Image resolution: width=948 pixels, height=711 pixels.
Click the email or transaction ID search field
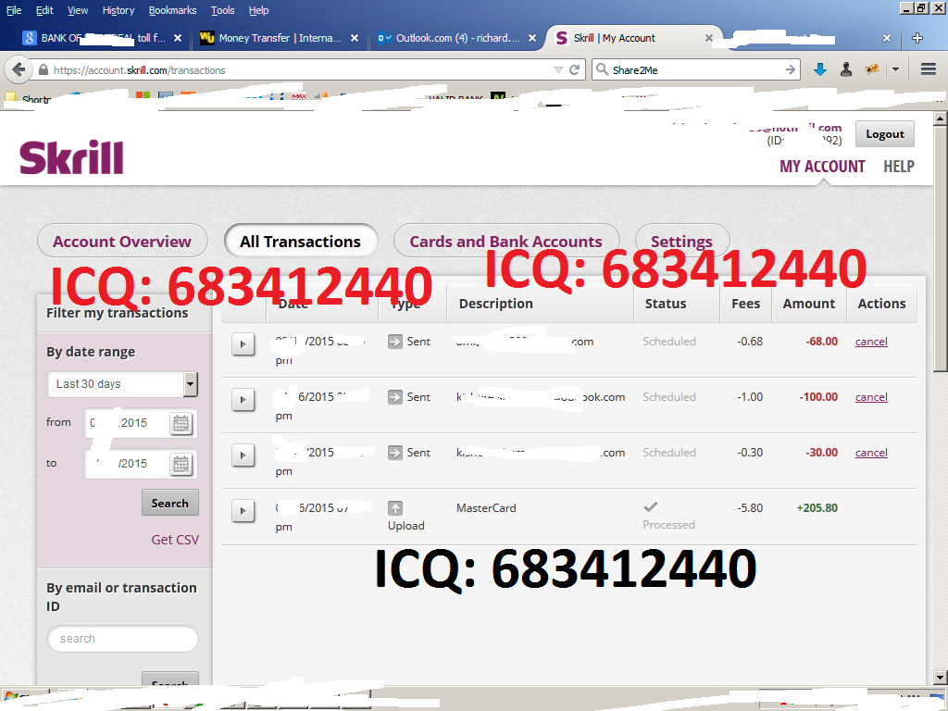point(122,639)
